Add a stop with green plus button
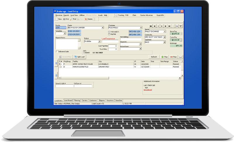234x142 pixels. coord(164,57)
